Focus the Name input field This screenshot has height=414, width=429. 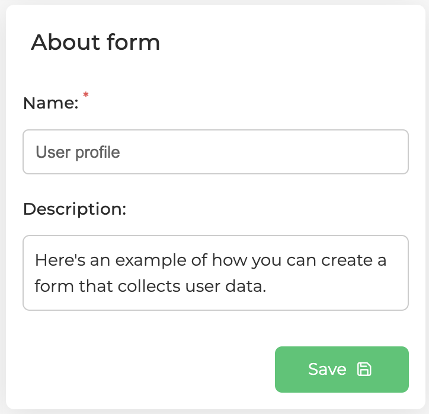(x=216, y=152)
